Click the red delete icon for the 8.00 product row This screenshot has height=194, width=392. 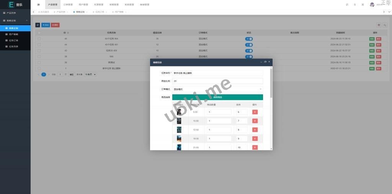[x=255, y=112]
